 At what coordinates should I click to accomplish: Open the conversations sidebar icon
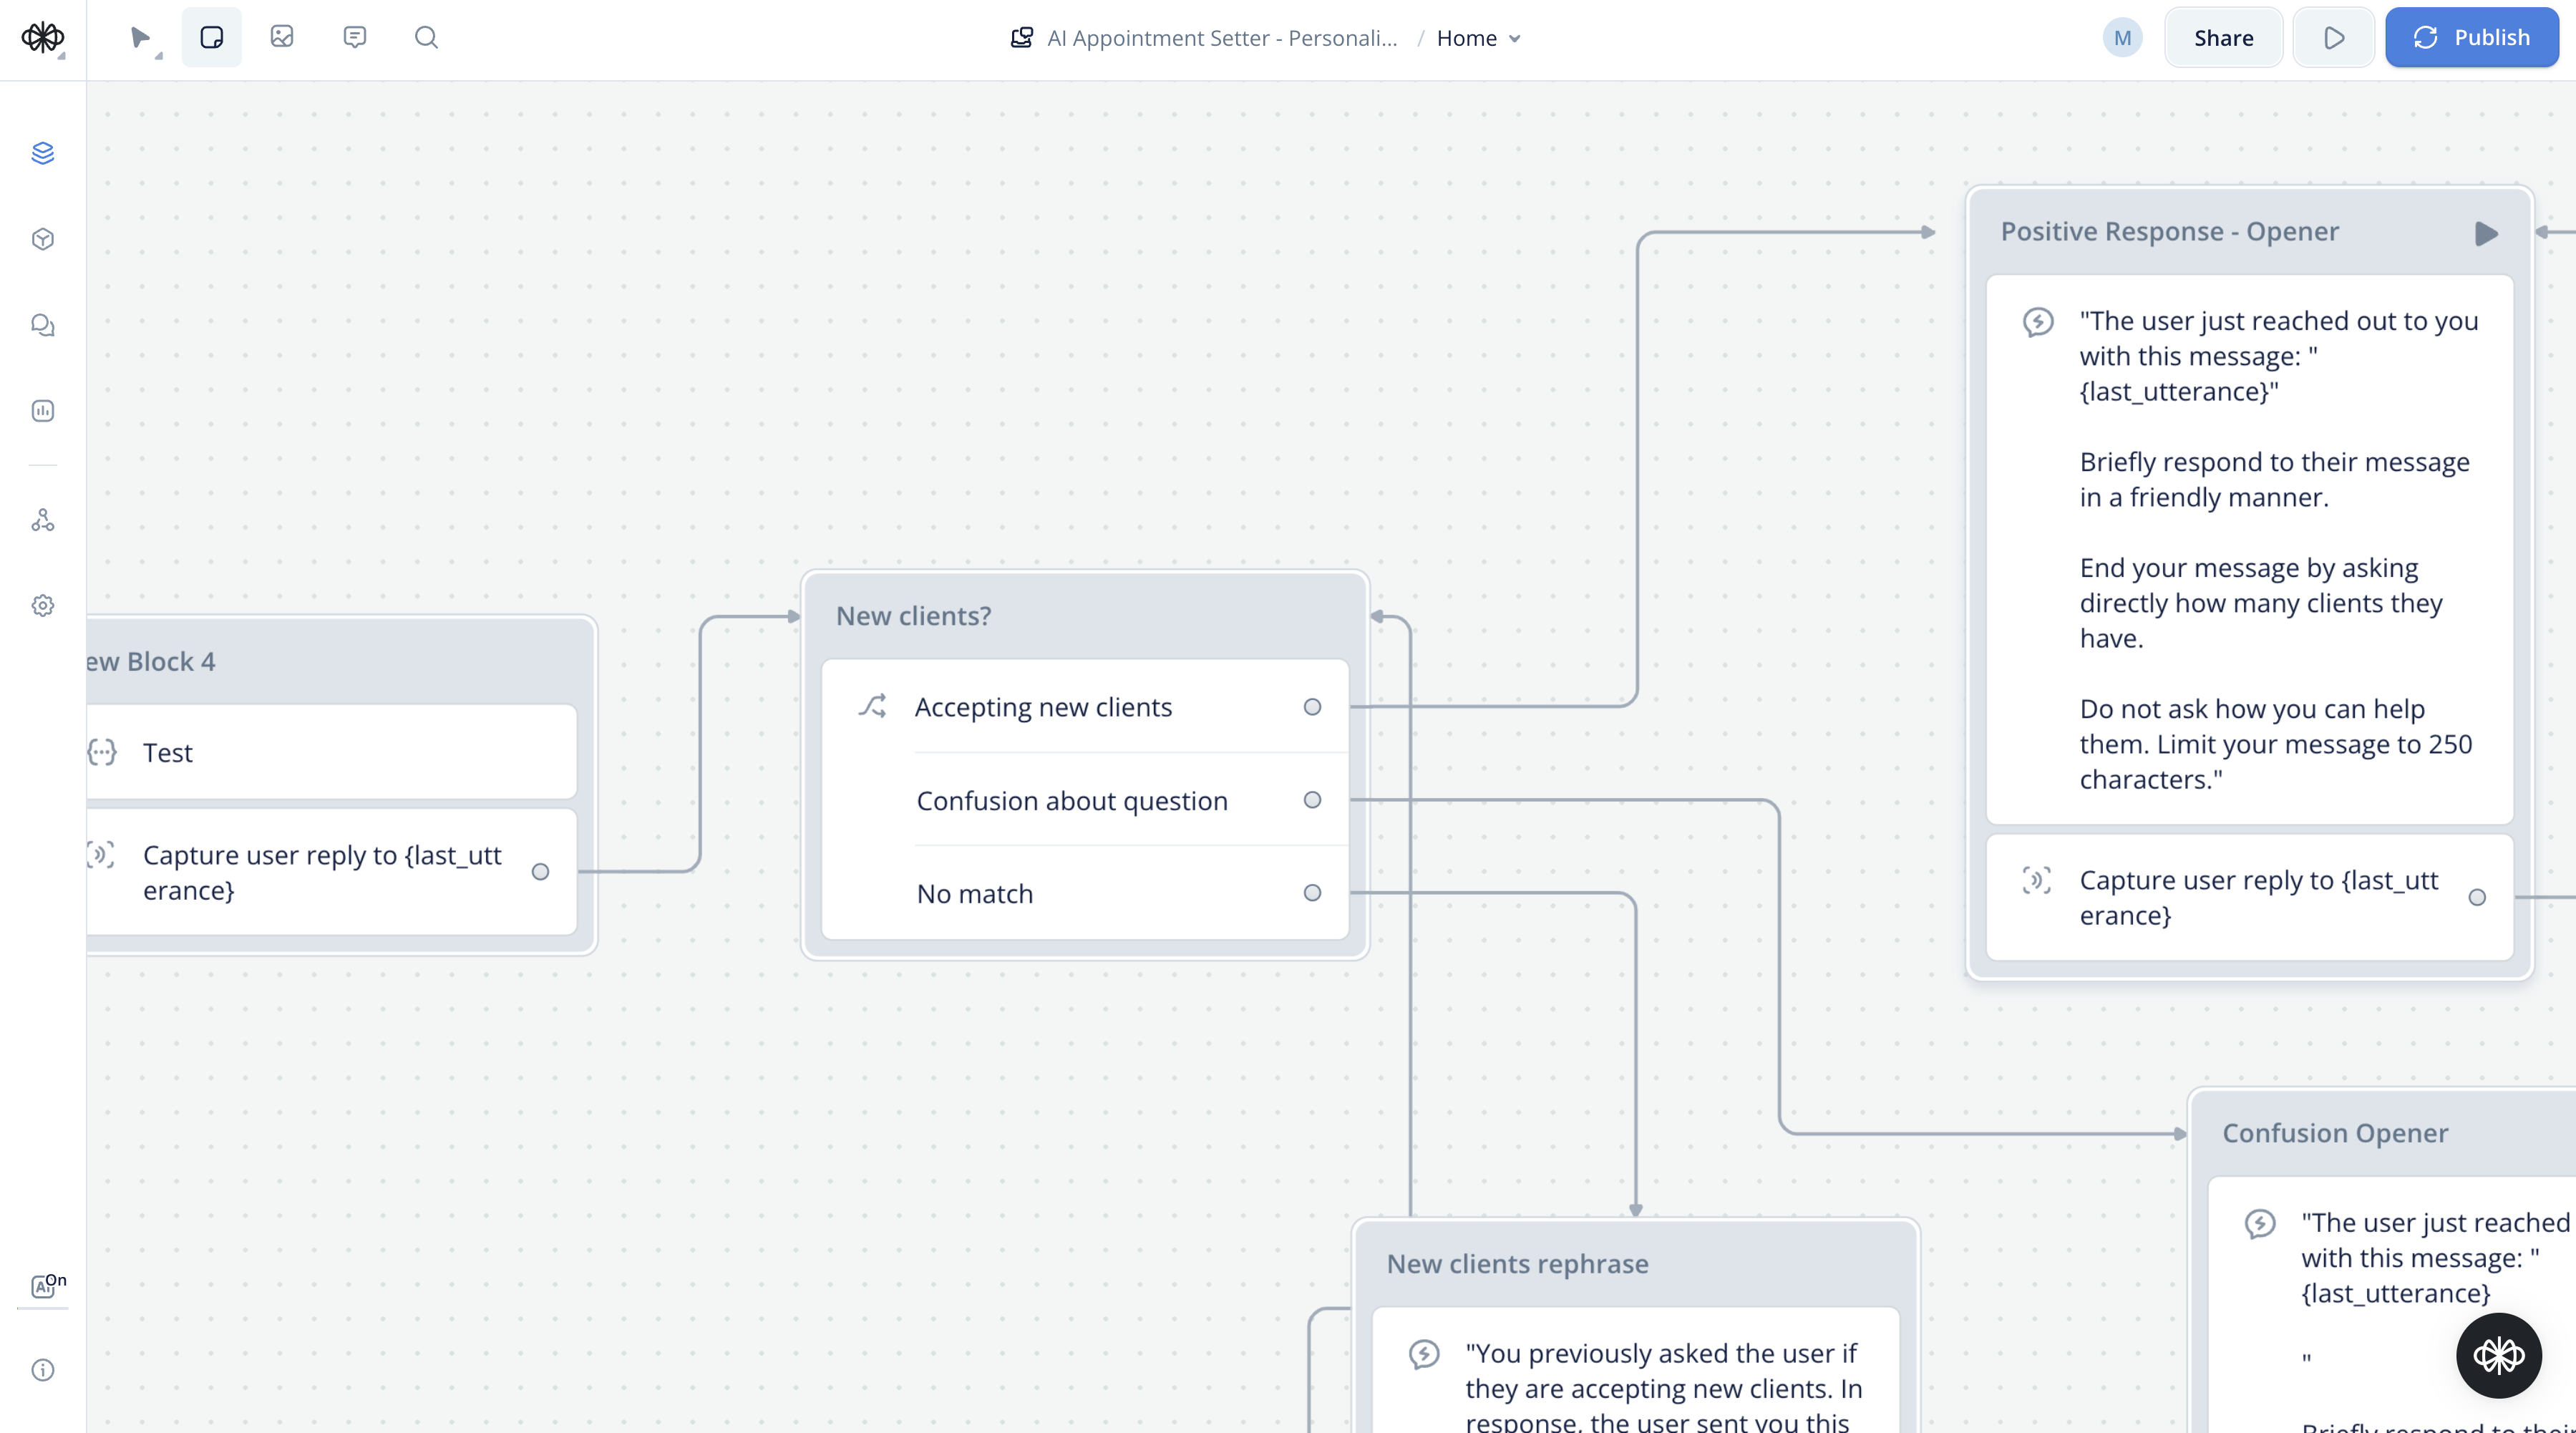[x=43, y=325]
